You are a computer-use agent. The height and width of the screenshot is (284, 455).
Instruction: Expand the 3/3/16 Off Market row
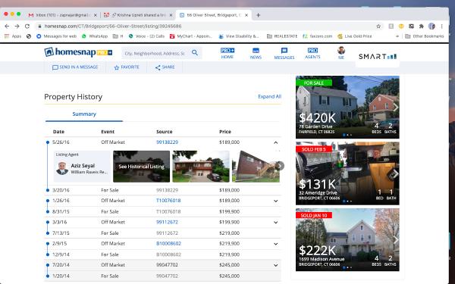tap(276, 222)
